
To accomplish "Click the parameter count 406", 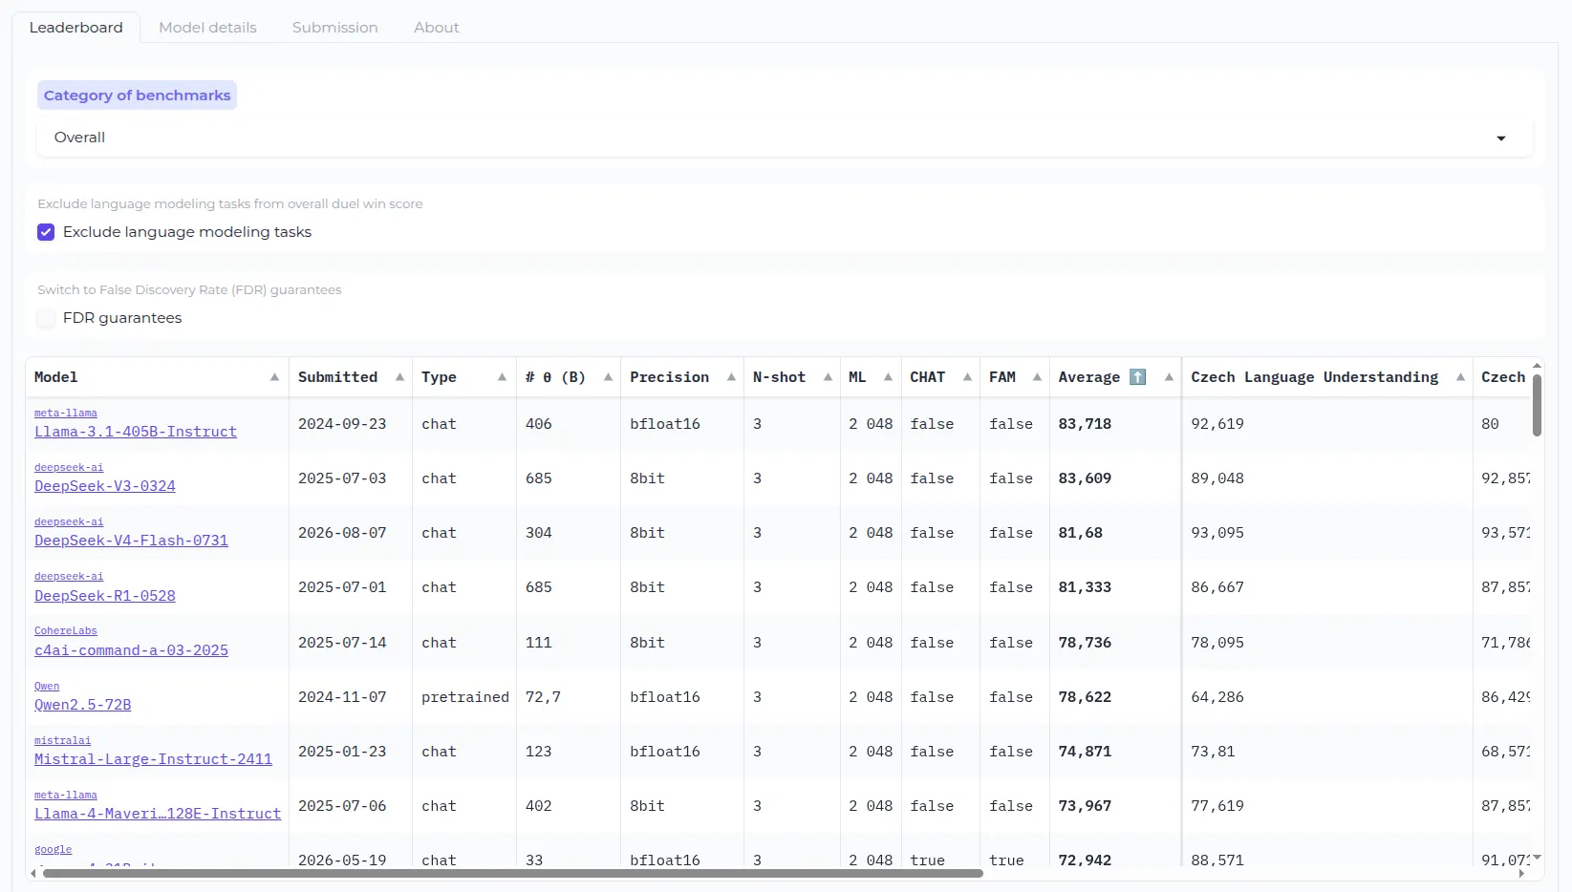I will (539, 424).
